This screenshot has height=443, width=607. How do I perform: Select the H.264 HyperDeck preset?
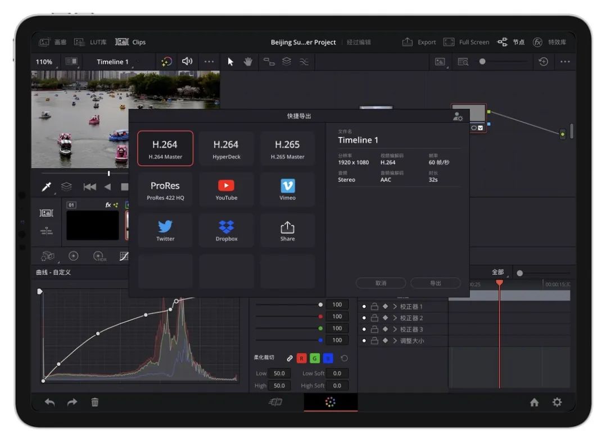(x=227, y=148)
